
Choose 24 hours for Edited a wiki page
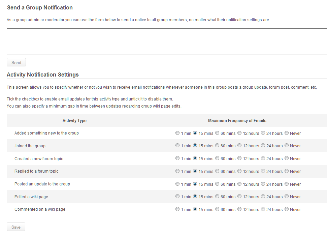tap(263, 196)
